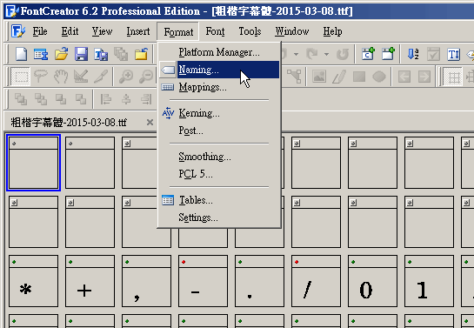Viewport: 474px width, 328px height.
Task: Expand the Redo history dropdown arrow
Action: tap(326, 55)
